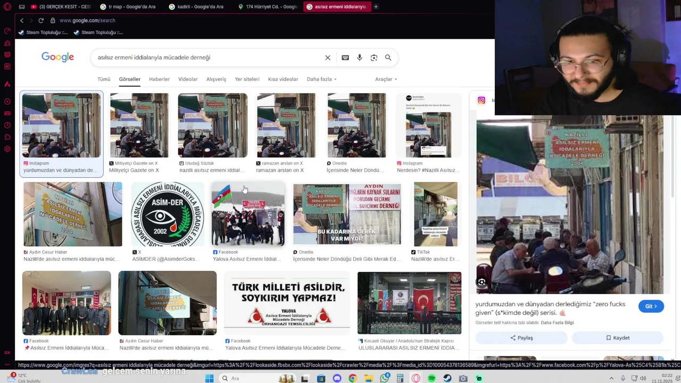
Task: Open ASİM-DER 2002 logo thumbnail
Action: [168, 214]
